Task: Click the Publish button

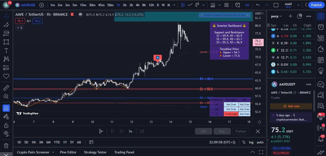Action: 316,5
